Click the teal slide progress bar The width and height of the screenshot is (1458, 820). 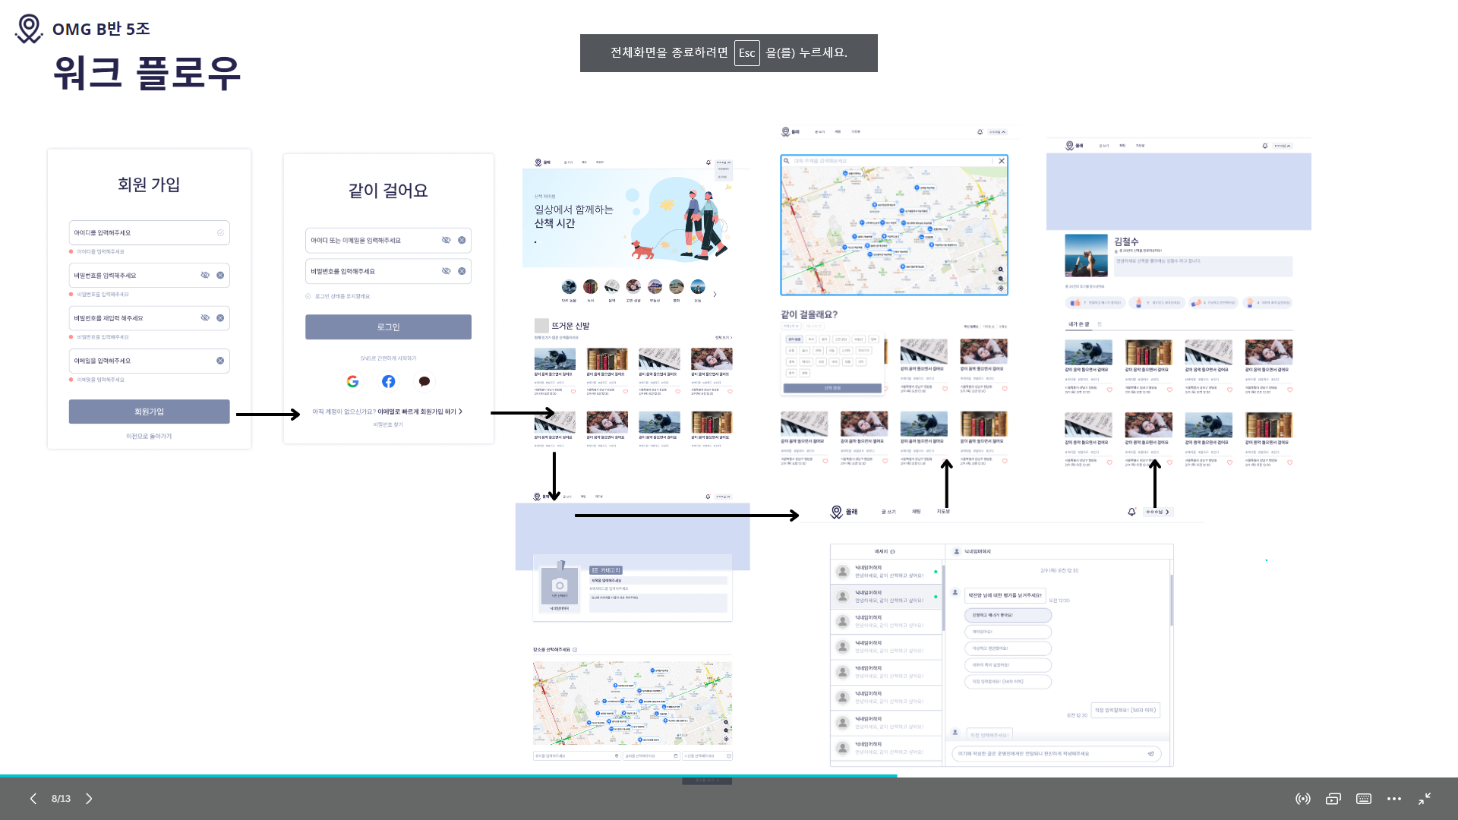point(448,776)
